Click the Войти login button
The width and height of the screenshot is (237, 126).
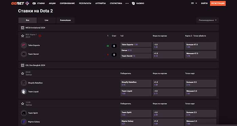coord(204,3)
